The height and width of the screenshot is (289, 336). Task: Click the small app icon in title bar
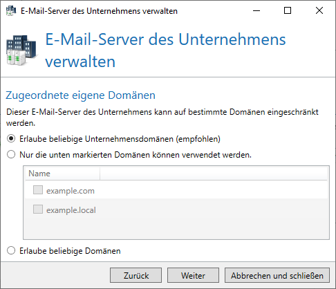tap(11, 10)
